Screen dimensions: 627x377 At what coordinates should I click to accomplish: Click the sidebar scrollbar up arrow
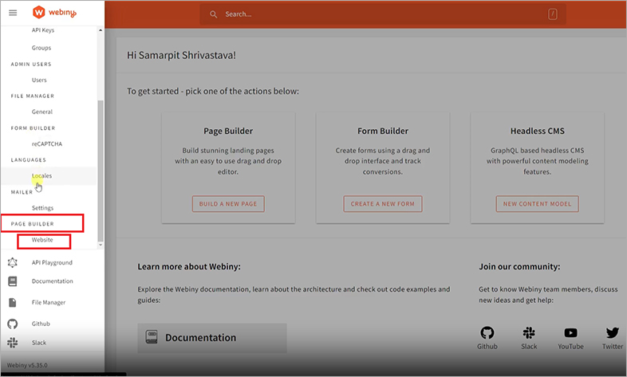pos(101,30)
